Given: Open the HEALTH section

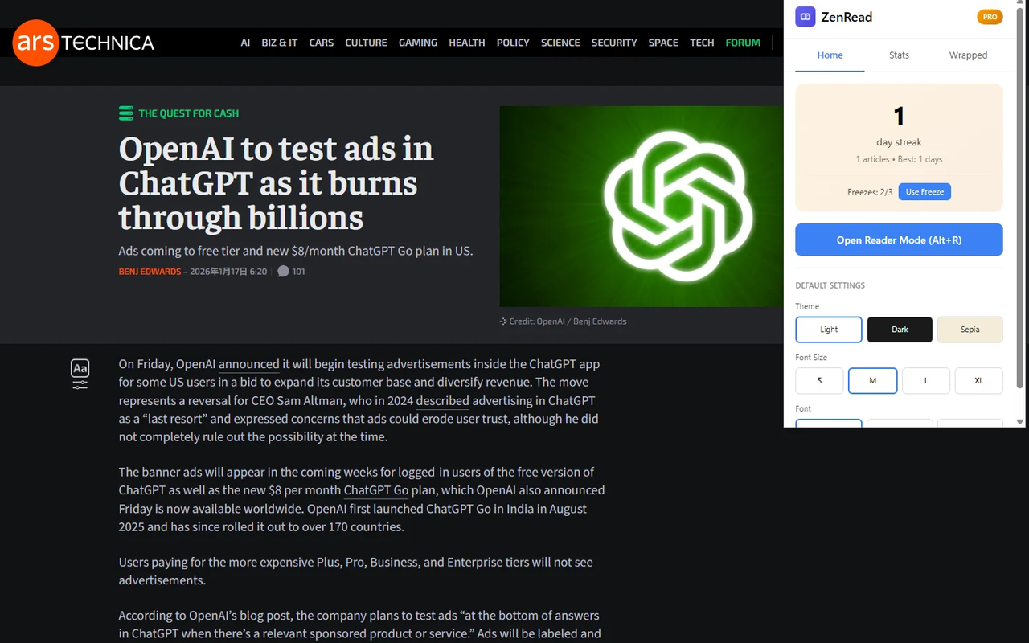Looking at the screenshot, I should [467, 43].
